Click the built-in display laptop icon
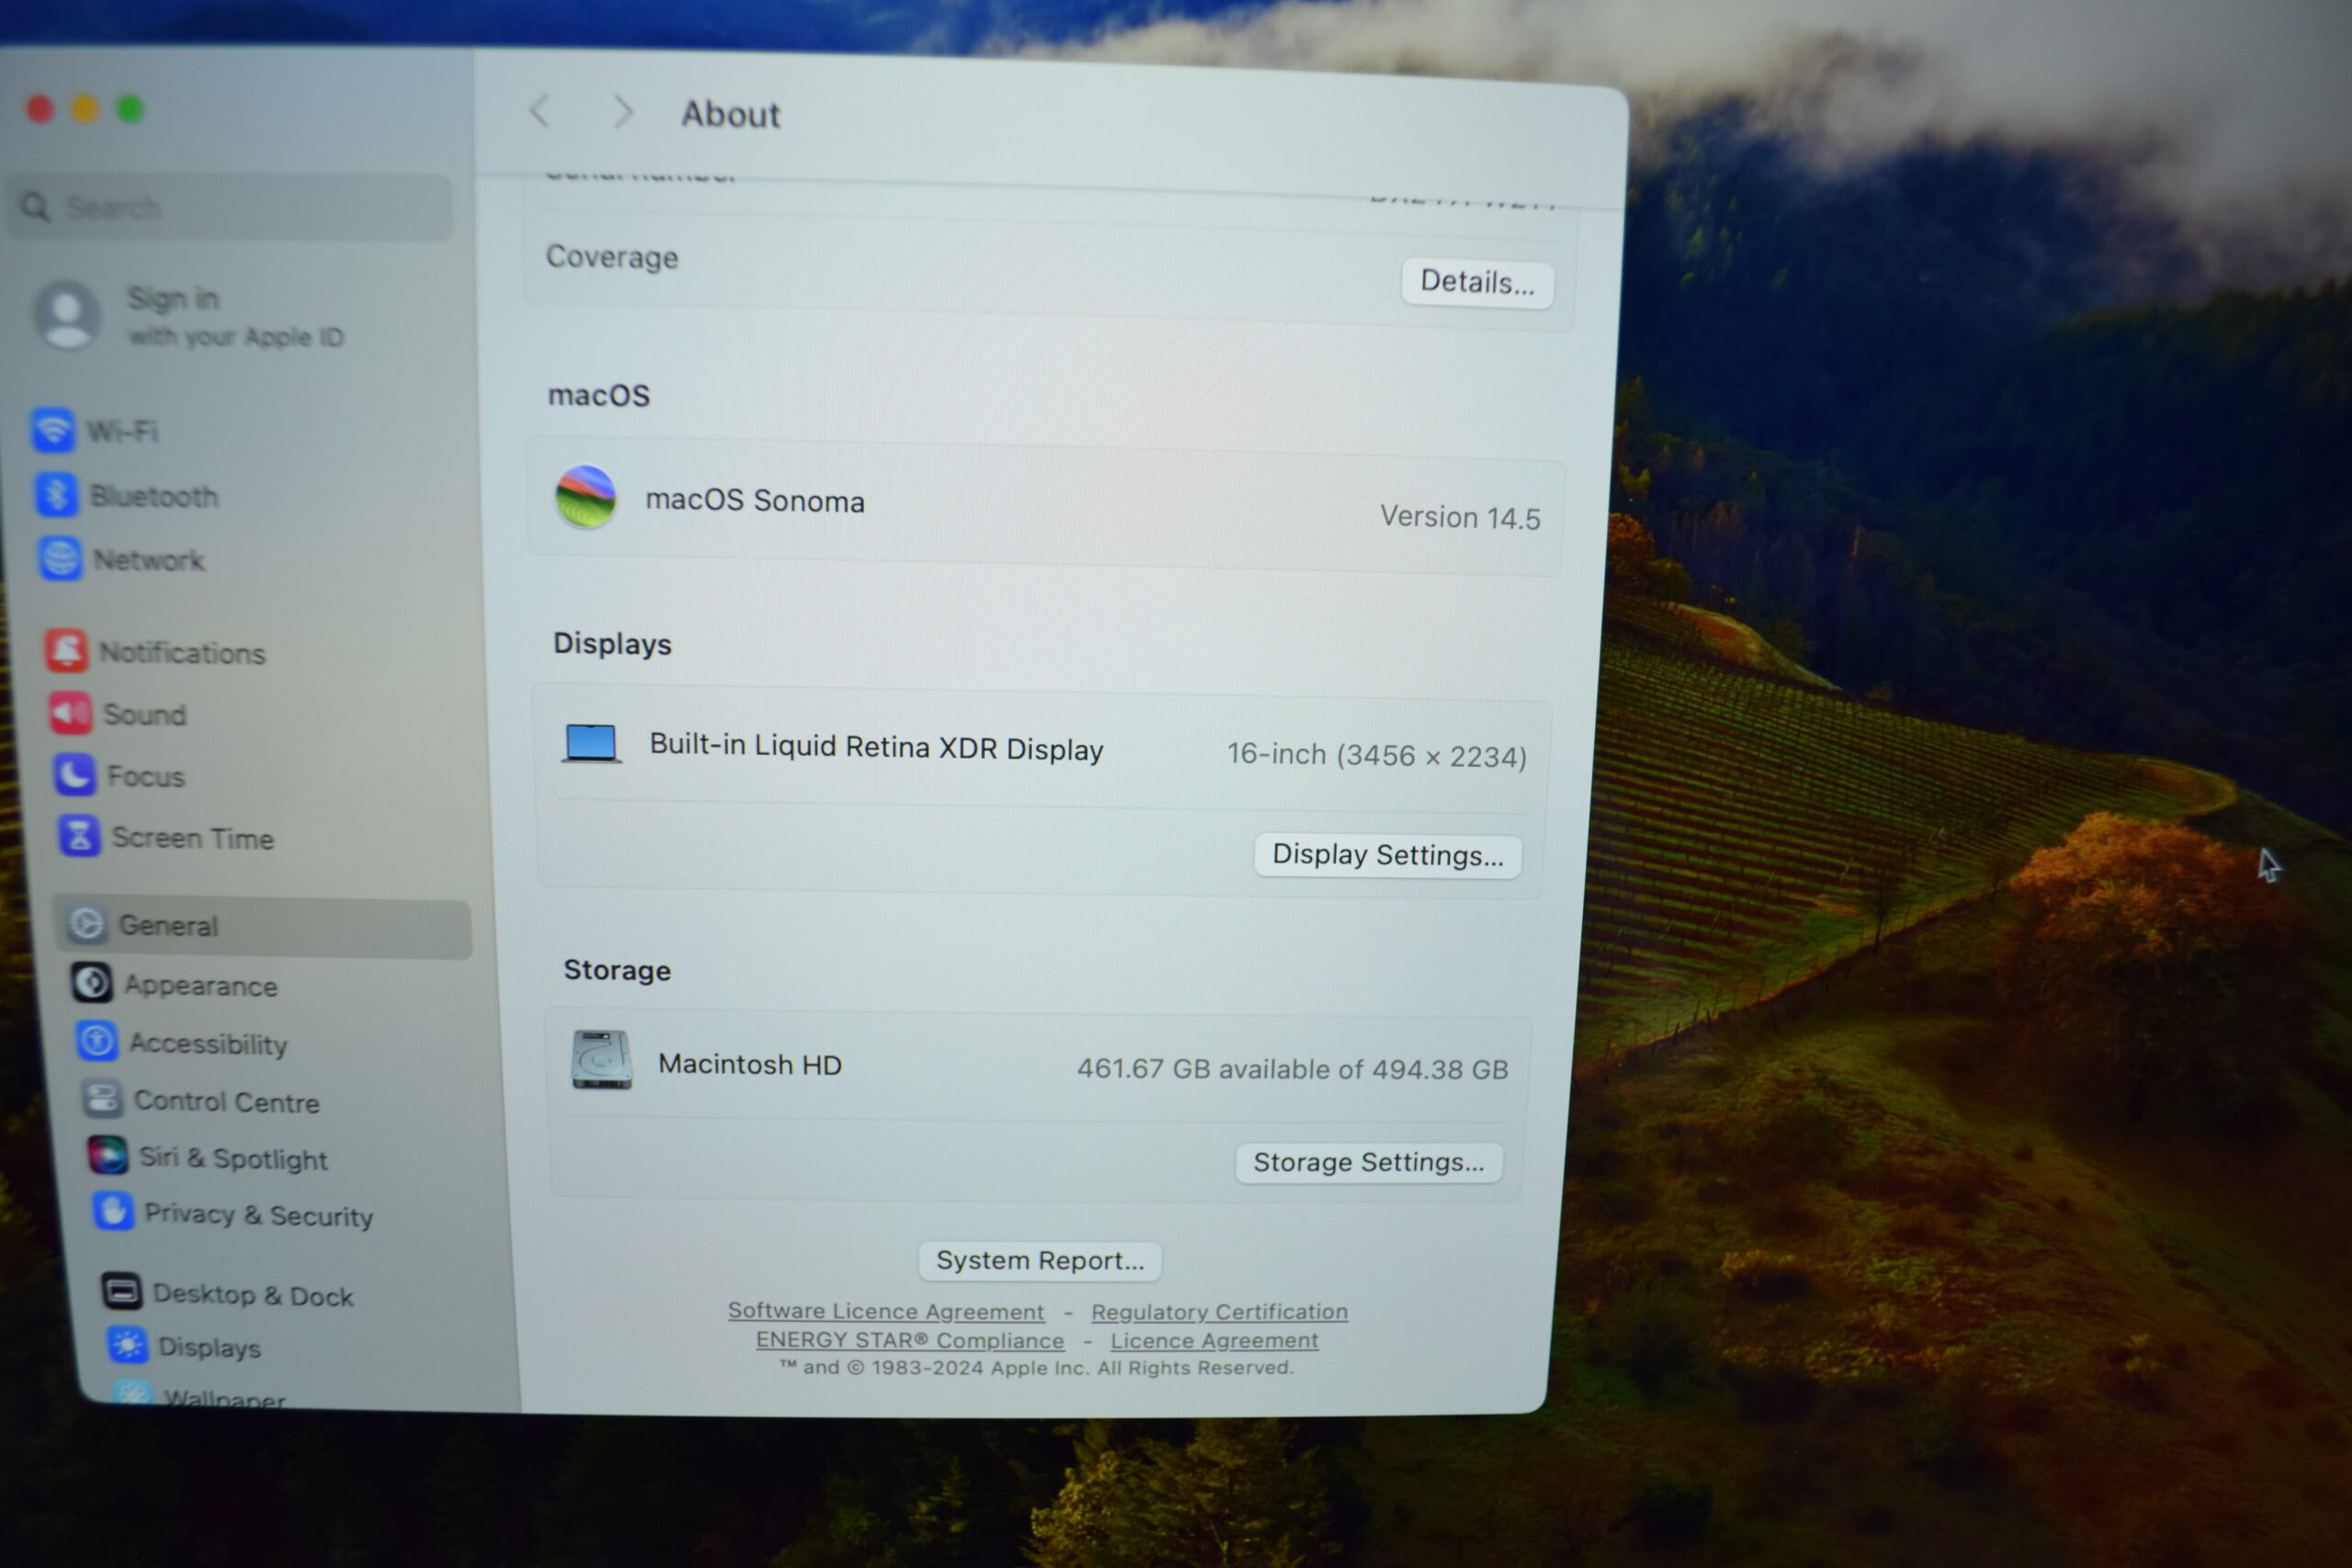Viewport: 2352px width, 1568px height. click(591, 744)
